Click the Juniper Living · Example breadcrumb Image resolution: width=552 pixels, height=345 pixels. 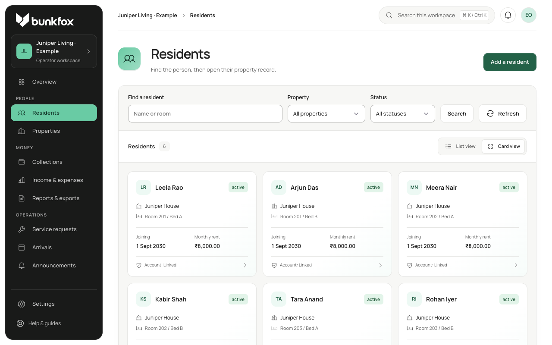click(x=147, y=16)
